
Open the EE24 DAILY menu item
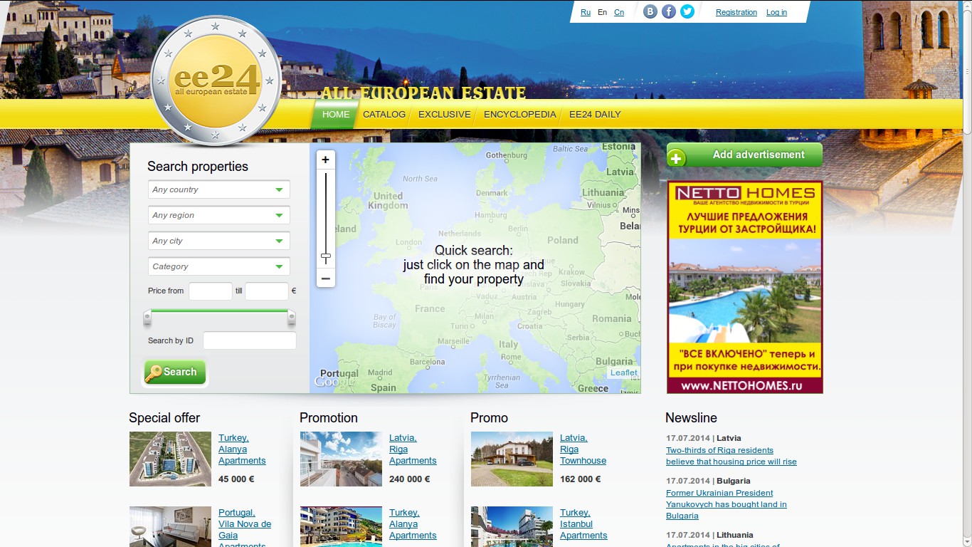(595, 115)
